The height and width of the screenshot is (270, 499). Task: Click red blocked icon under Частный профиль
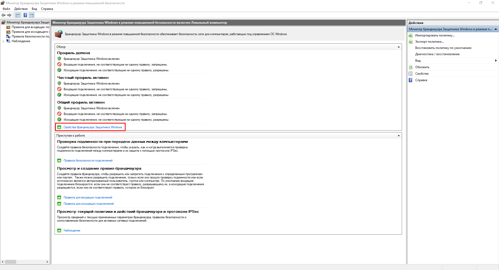pyautogui.click(x=59, y=89)
